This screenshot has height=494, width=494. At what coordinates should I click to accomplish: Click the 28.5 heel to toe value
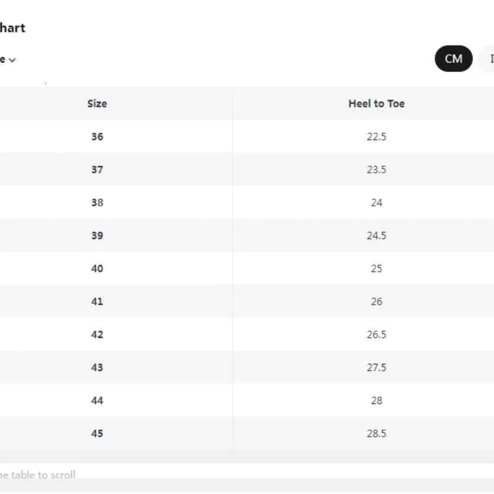pyautogui.click(x=376, y=434)
